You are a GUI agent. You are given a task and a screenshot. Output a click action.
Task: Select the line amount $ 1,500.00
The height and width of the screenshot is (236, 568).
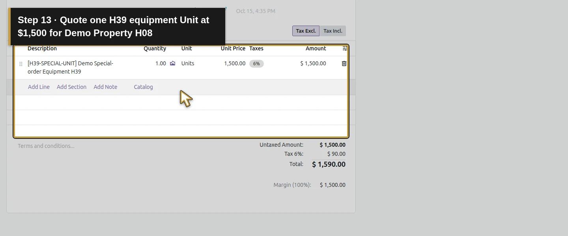click(x=313, y=63)
